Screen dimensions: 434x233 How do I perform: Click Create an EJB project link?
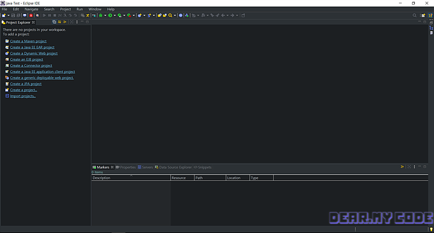point(27,59)
